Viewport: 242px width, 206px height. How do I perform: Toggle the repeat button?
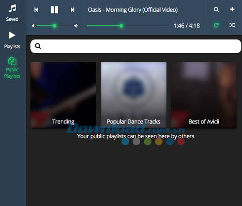(x=216, y=25)
